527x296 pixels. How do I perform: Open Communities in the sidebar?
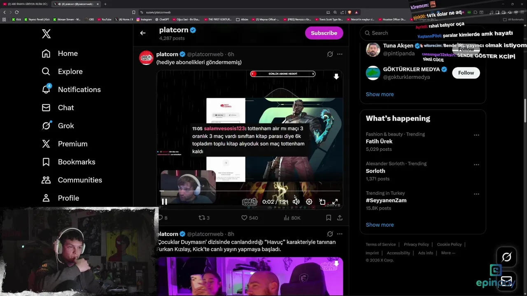coord(72,180)
